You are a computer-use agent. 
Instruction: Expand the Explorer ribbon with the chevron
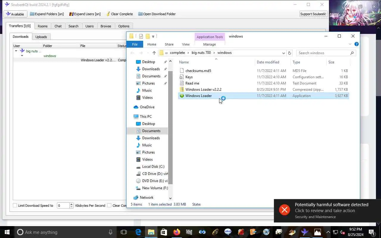coord(350,44)
